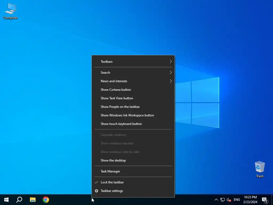This screenshot has height=205, width=273.
Task: Toggle Show Cortana button
Action: (133, 90)
